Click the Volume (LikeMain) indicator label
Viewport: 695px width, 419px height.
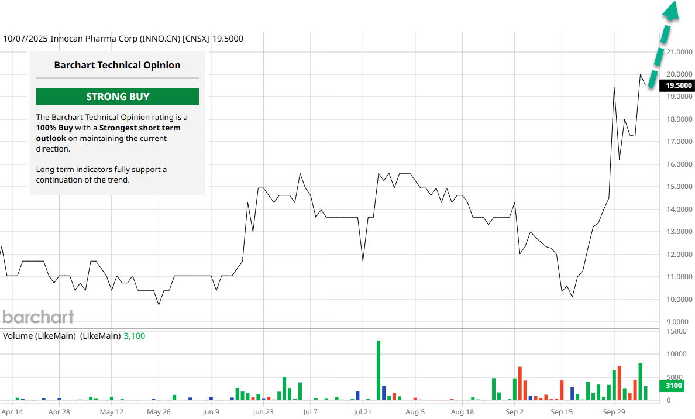[61, 336]
